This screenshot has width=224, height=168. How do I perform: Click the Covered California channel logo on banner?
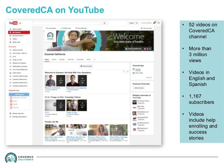click(50, 36)
